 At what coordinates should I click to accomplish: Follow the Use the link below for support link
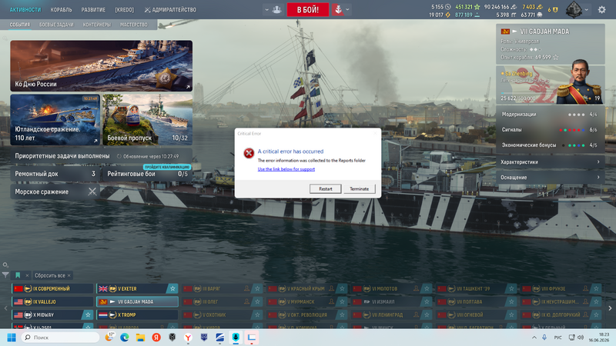click(x=286, y=169)
